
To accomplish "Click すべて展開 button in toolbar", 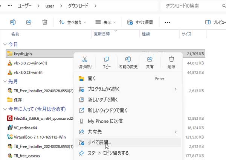I will pyautogui.click(x=140, y=22).
